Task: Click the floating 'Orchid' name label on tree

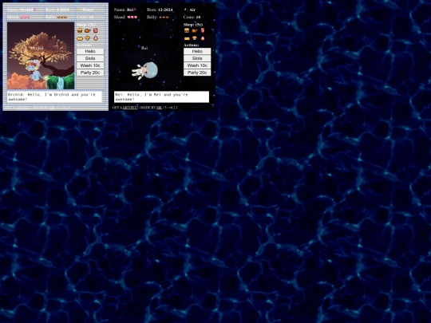Action: coord(38,48)
